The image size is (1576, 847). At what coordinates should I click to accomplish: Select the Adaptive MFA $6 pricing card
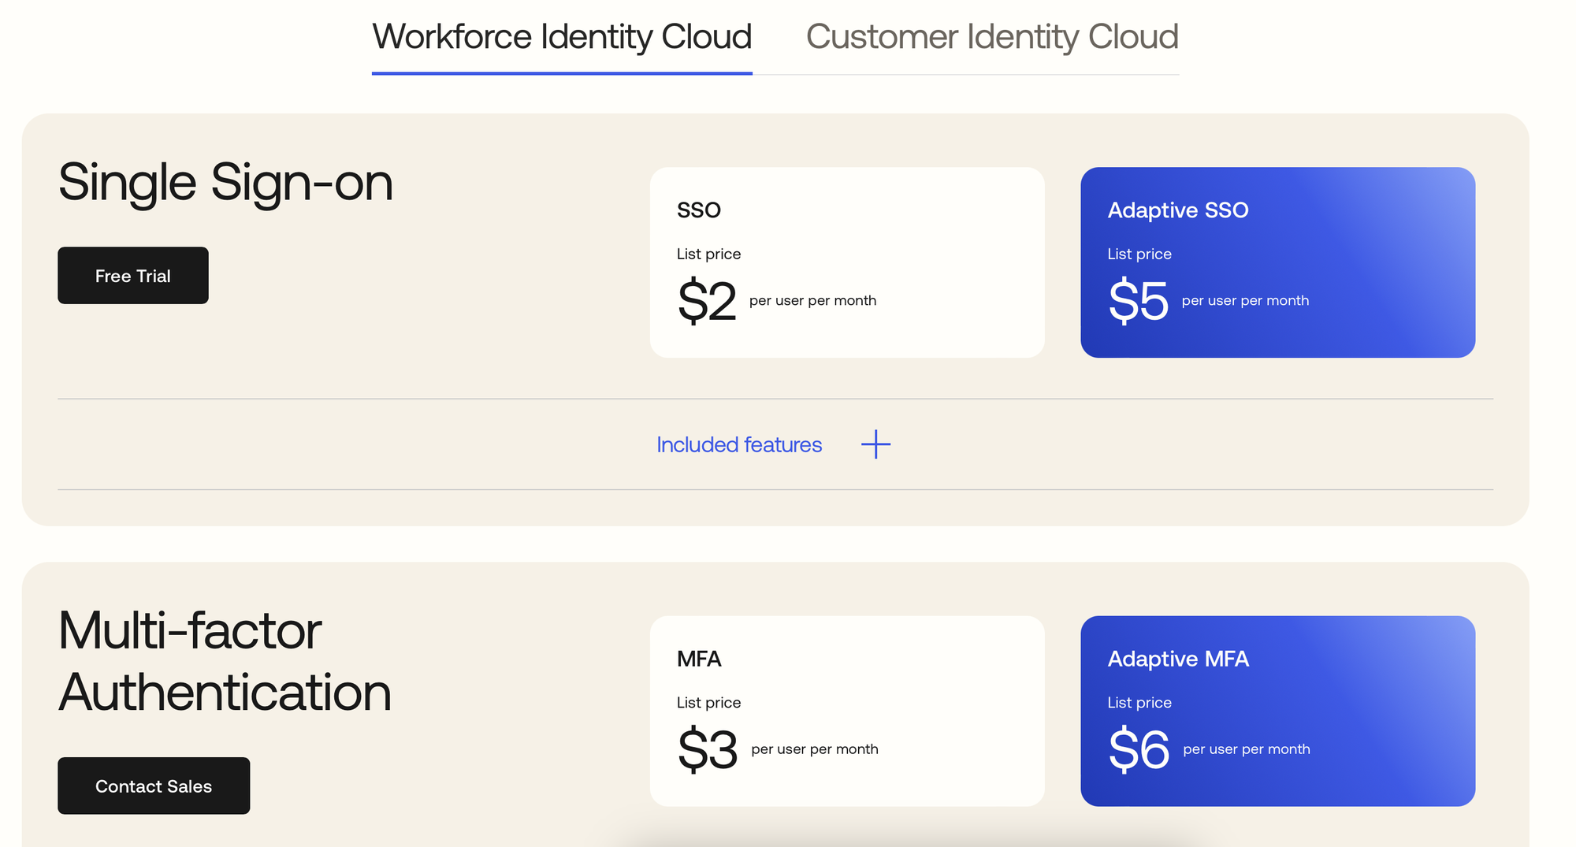[x=1277, y=711]
